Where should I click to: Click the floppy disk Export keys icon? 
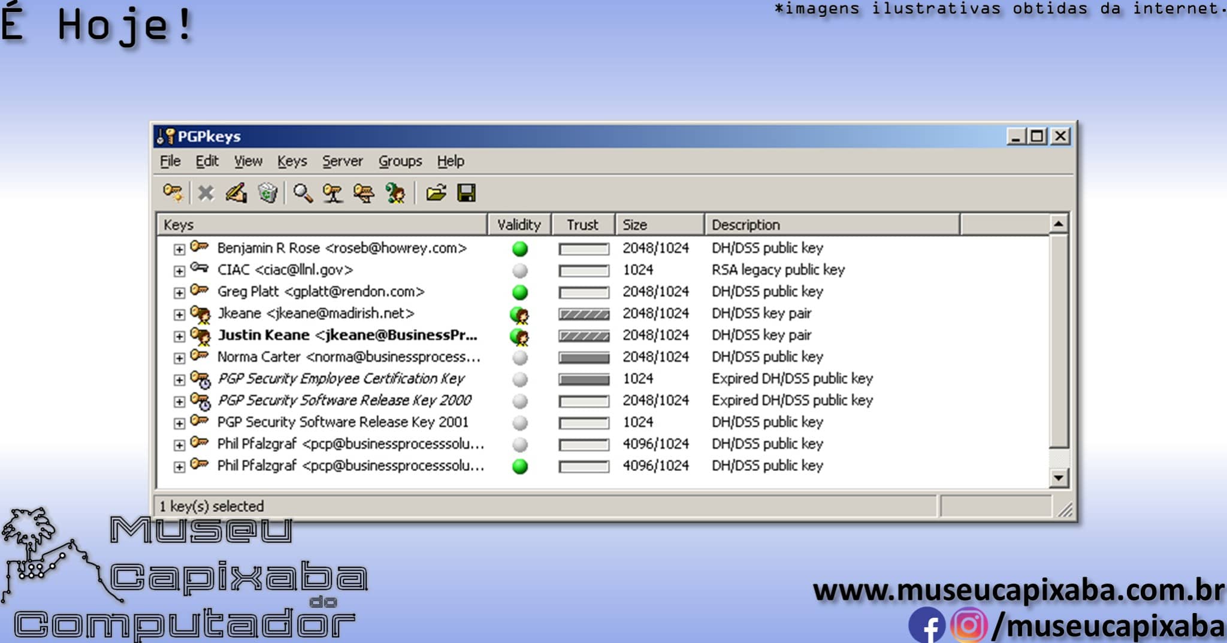coord(466,193)
